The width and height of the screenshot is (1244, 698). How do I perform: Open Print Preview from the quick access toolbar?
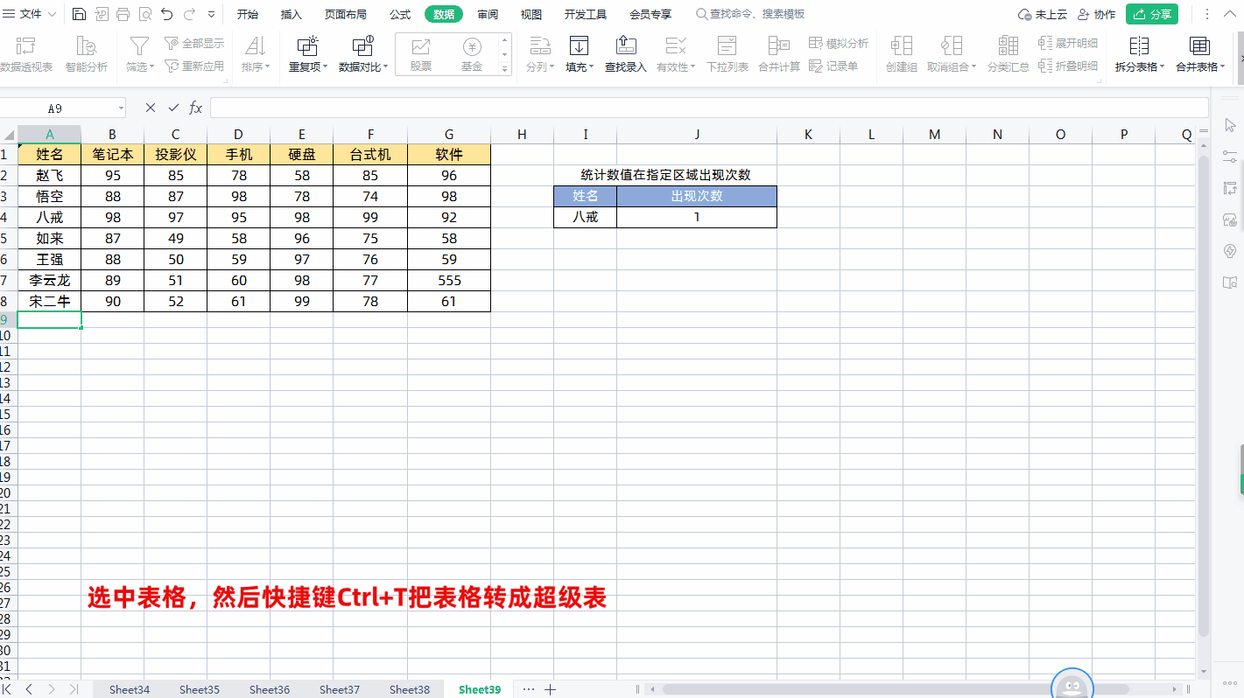click(144, 14)
